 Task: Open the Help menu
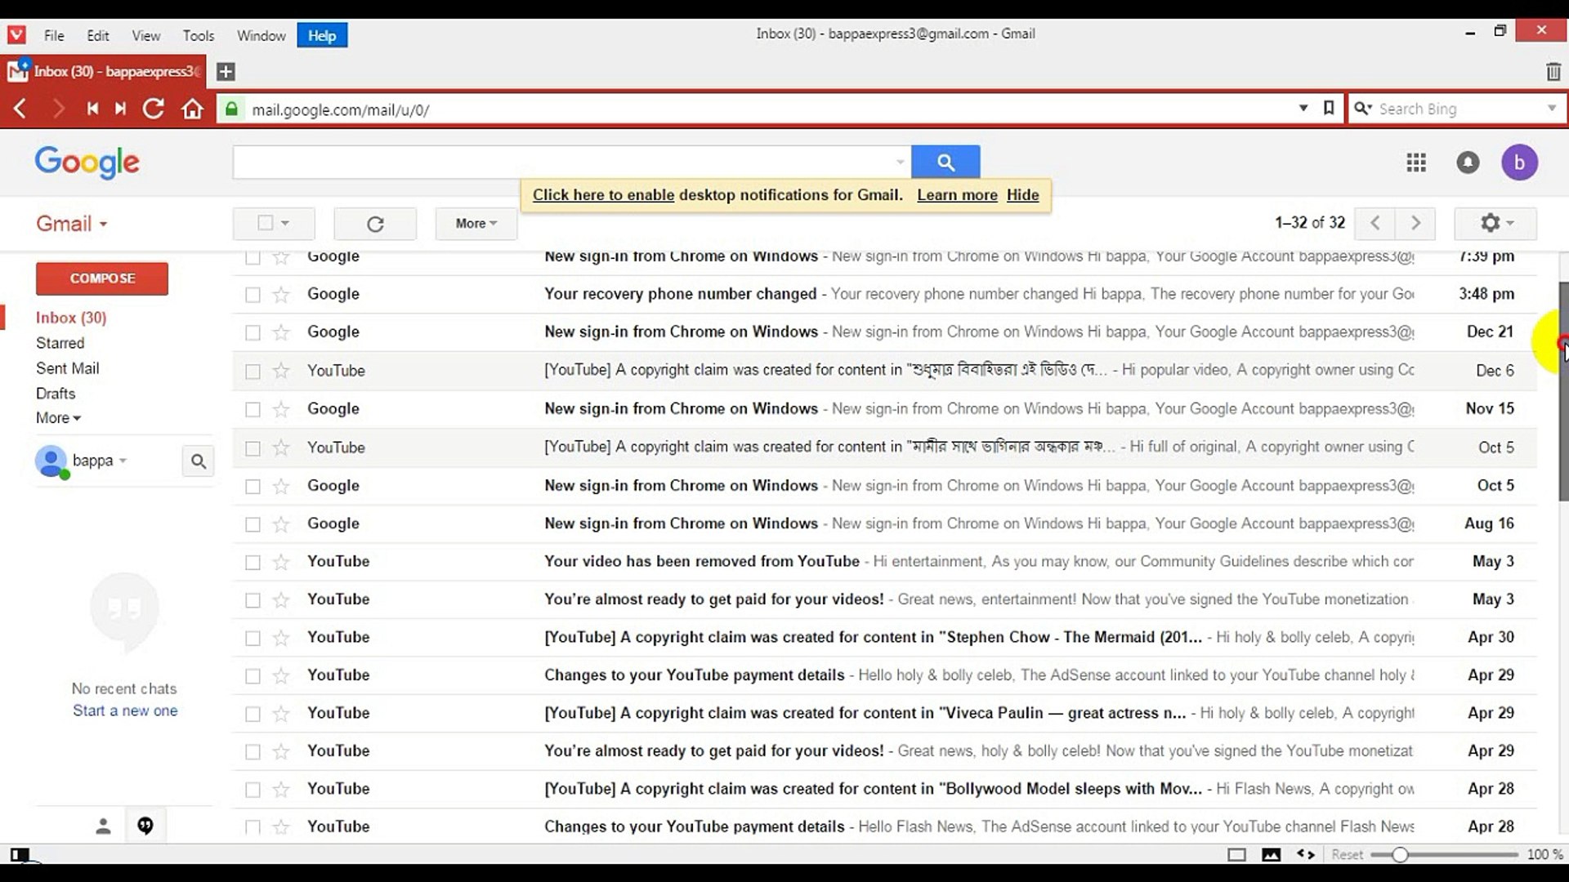(x=321, y=35)
